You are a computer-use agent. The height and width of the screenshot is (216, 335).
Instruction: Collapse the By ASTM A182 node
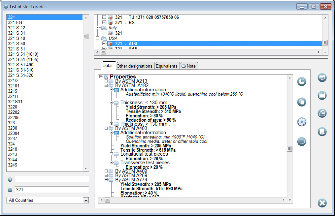click(106, 85)
